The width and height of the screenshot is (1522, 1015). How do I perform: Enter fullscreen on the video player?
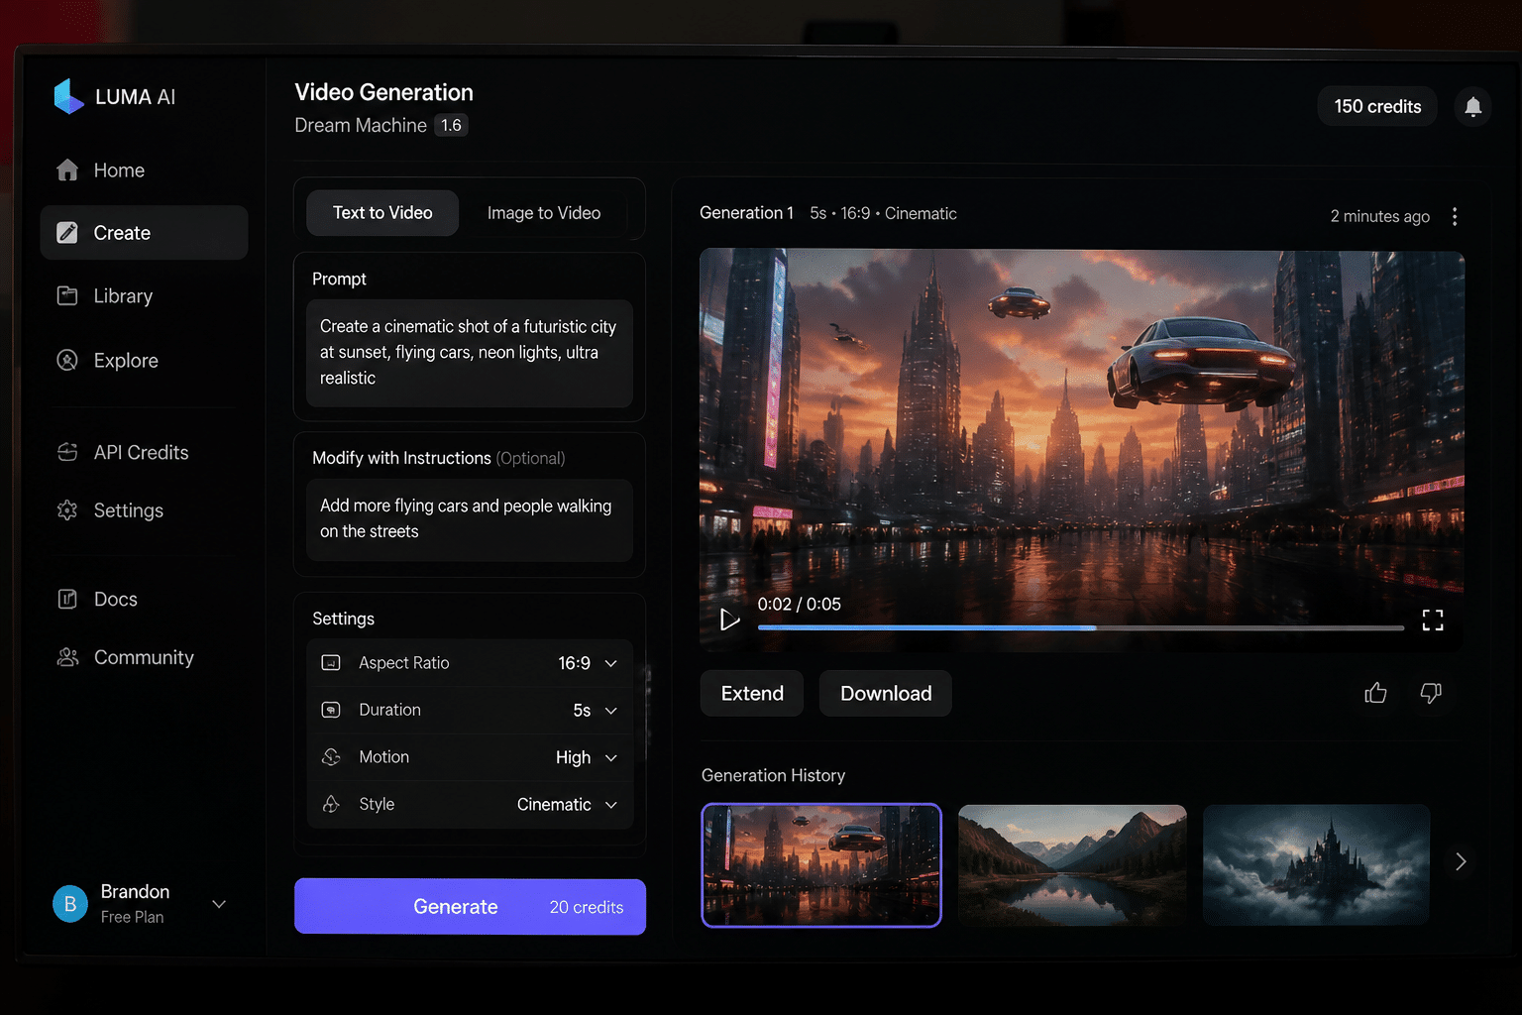pos(1433,620)
